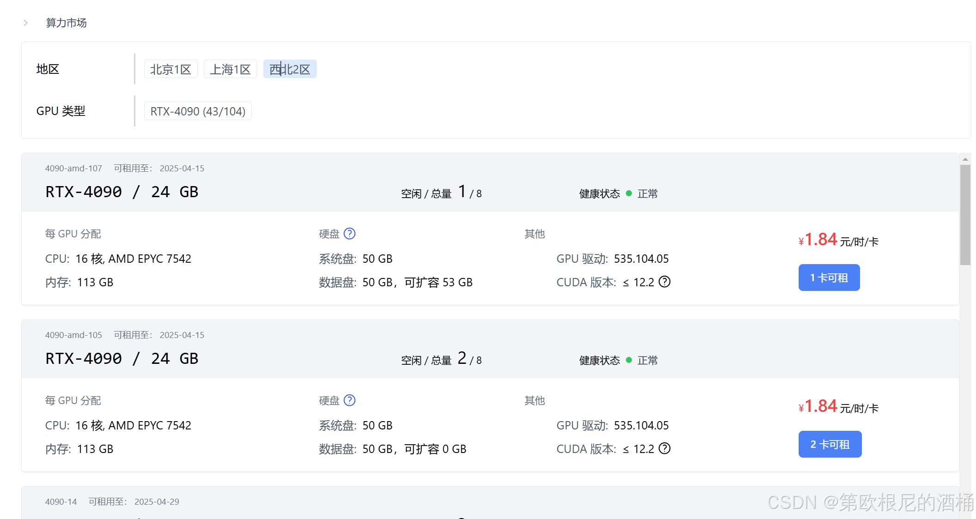Click the ¥1.84 price on 4090-amd-105

pyautogui.click(x=818, y=406)
